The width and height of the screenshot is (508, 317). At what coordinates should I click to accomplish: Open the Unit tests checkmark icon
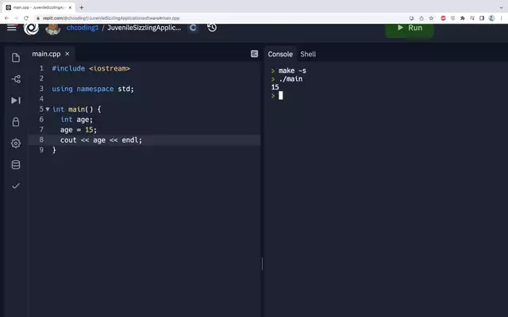[16, 185]
